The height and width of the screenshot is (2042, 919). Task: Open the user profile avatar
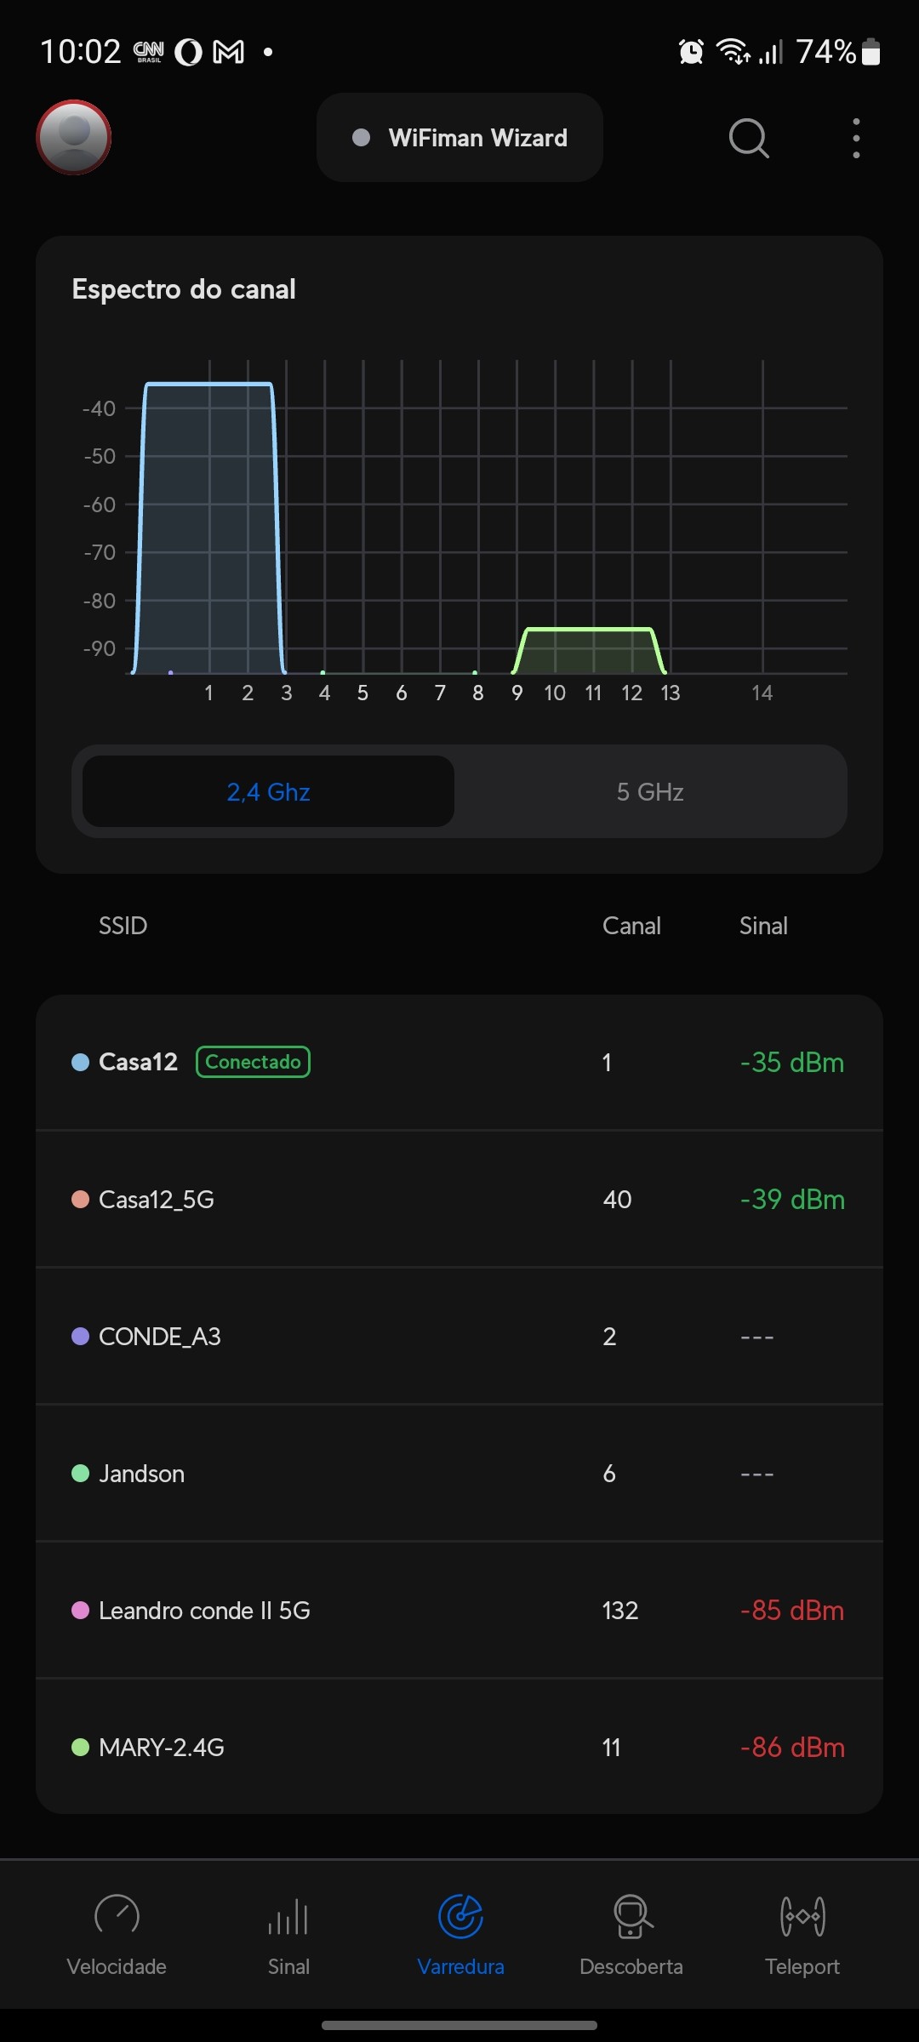coord(74,137)
